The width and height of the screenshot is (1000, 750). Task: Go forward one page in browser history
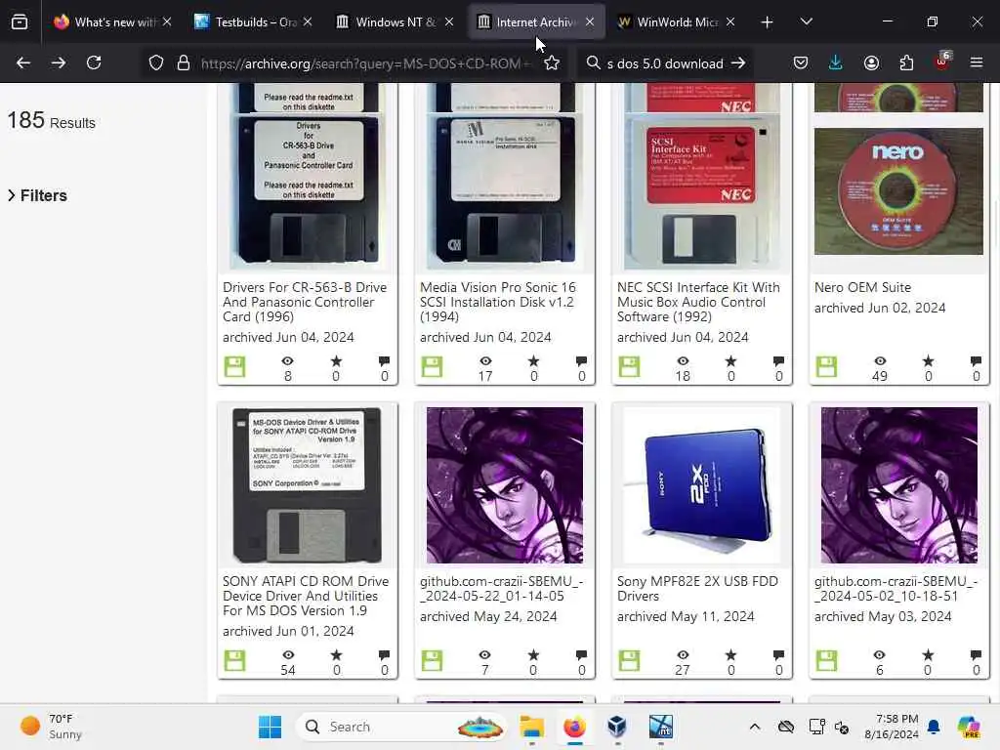[x=58, y=62]
